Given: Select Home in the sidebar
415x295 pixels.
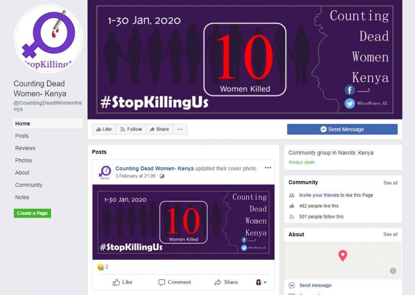Looking at the screenshot, I should (x=48, y=124).
